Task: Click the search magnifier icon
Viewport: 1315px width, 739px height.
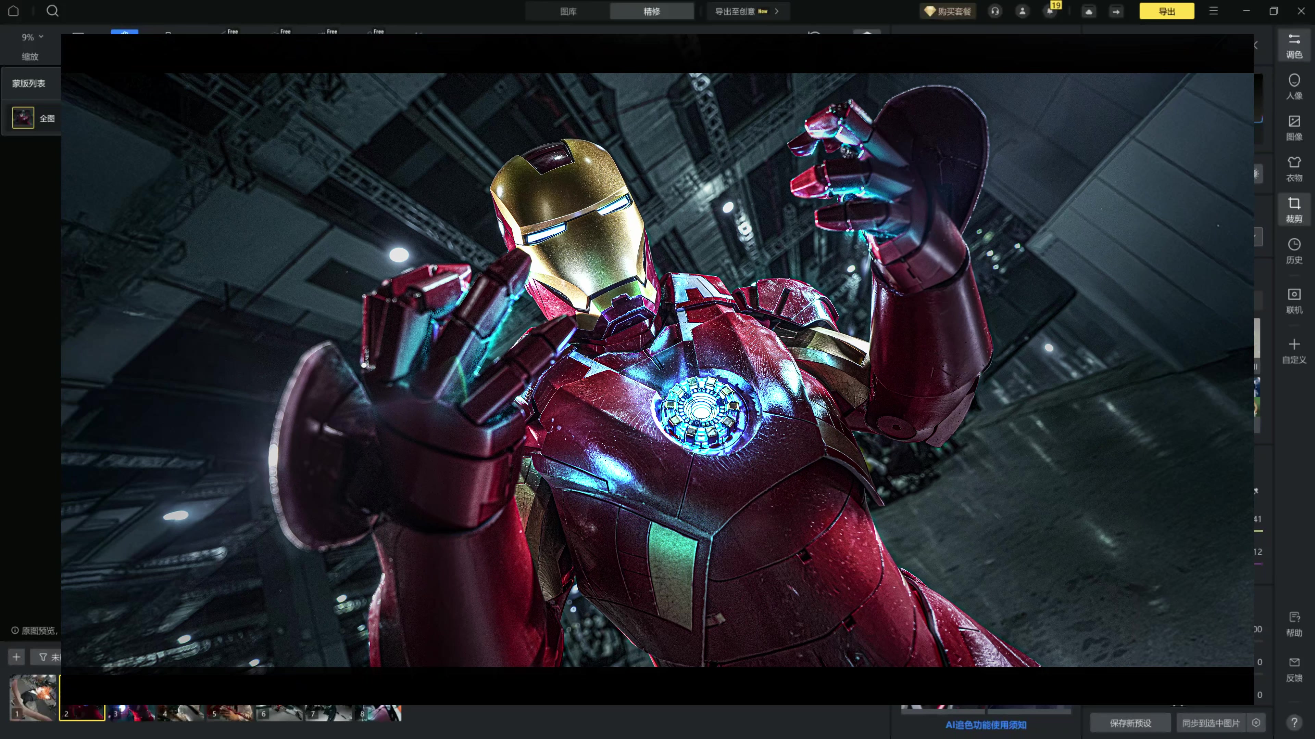Action: [x=52, y=11]
